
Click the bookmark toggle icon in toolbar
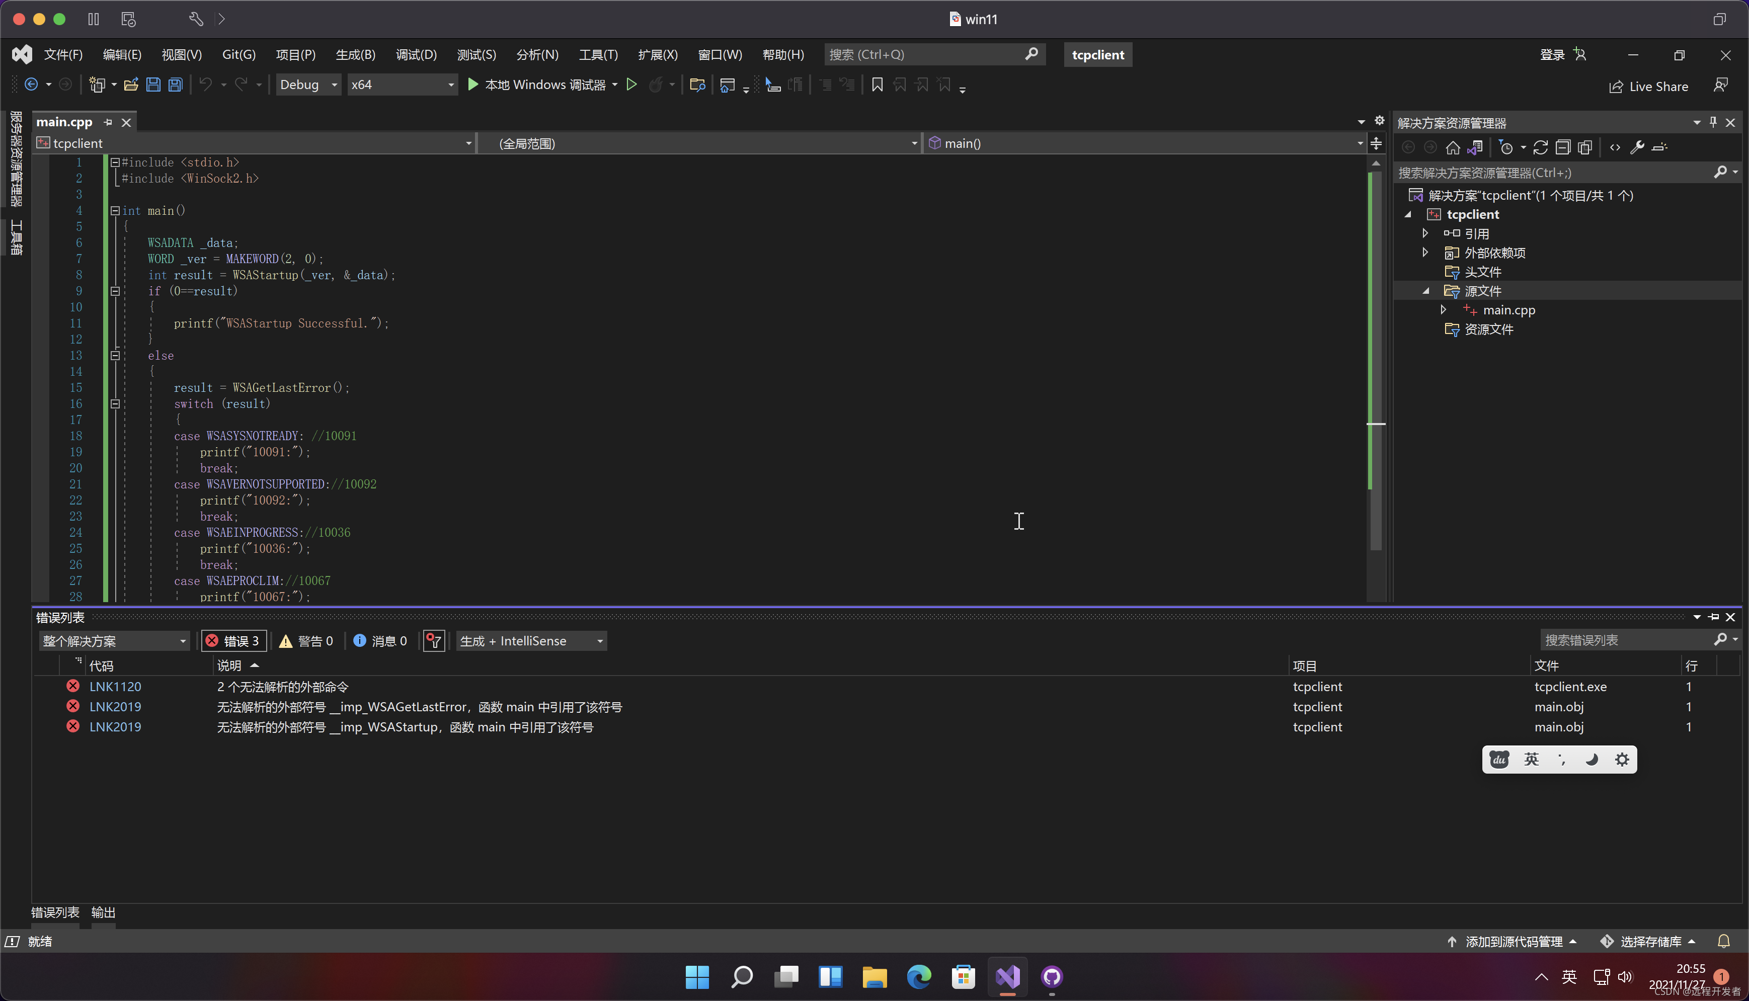click(877, 85)
